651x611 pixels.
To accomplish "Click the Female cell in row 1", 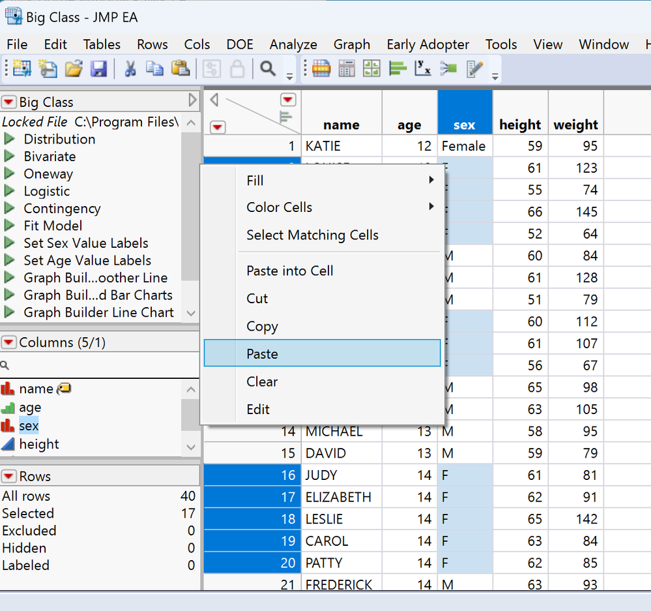I will (x=465, y=146).
